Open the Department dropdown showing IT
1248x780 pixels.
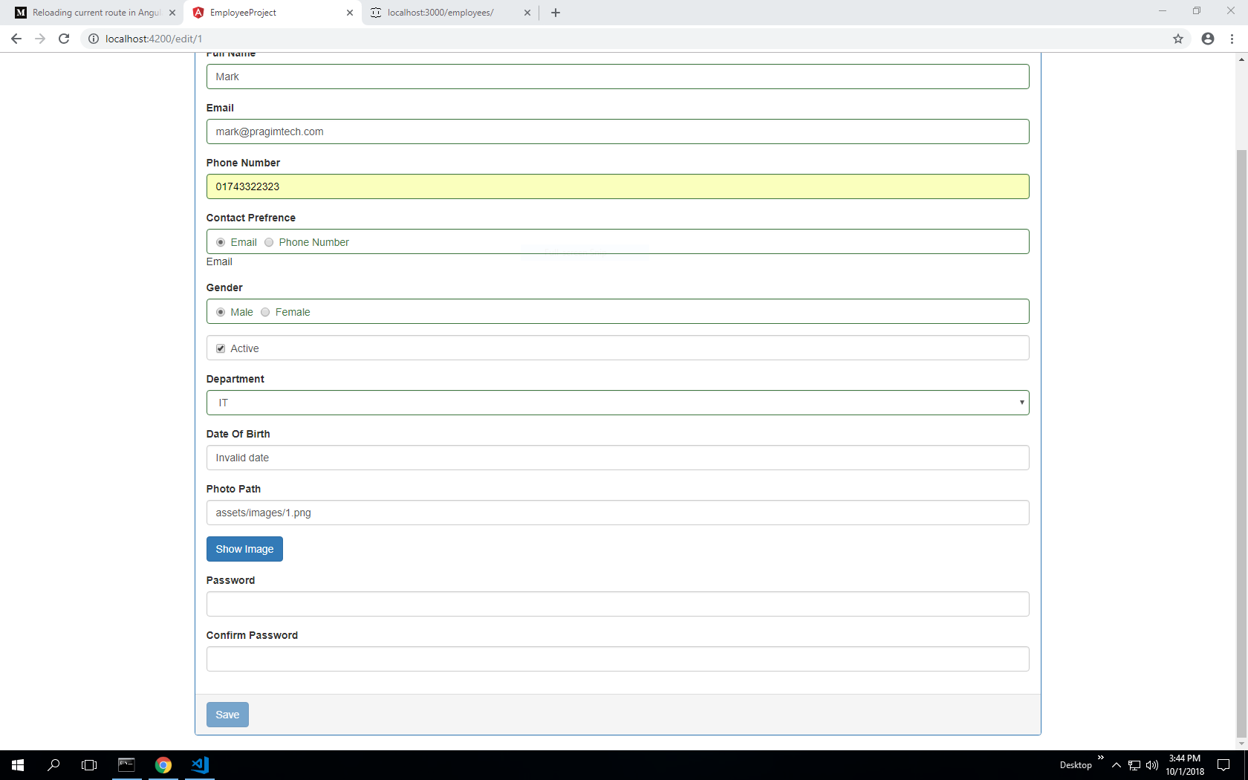pyautogui.click(x=618, y=403)
